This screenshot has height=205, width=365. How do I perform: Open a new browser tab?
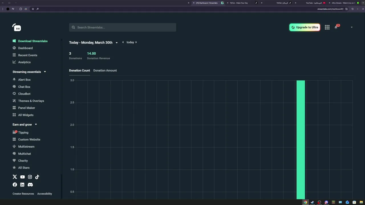(188, 3)
